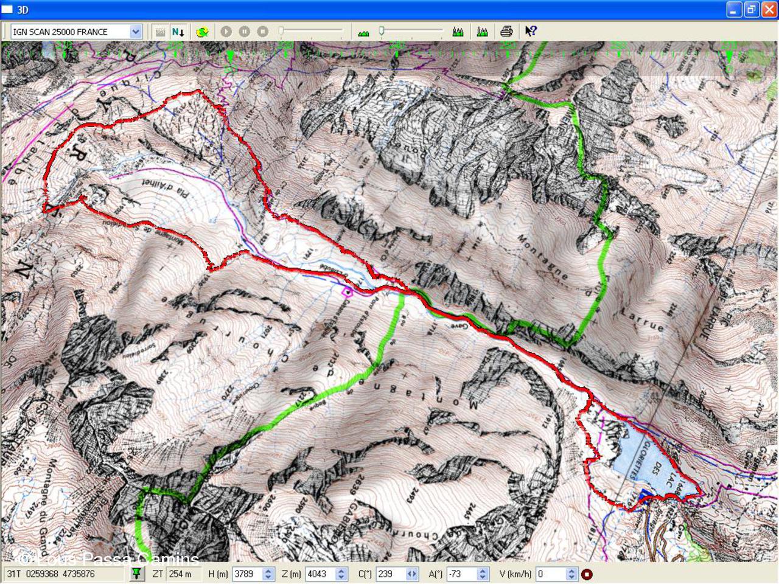Image resolution: width=779 pixels, height=584 pixels.
Task: Click the high relief mountain icon
Action: 458,32
